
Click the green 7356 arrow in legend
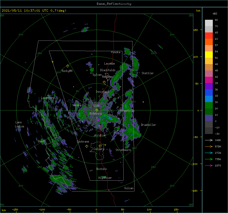(x=209, y=159)
